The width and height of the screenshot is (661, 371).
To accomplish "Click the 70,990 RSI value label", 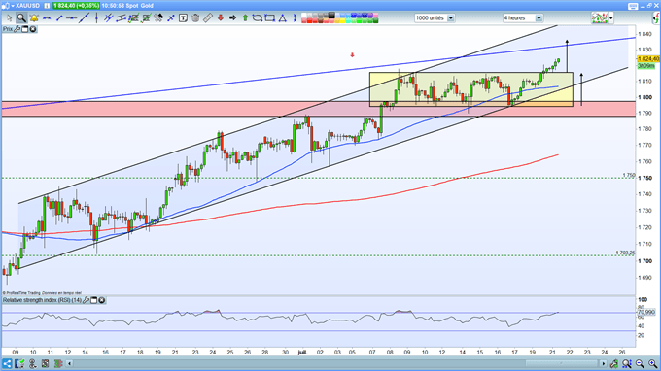I will click(646, 312).
